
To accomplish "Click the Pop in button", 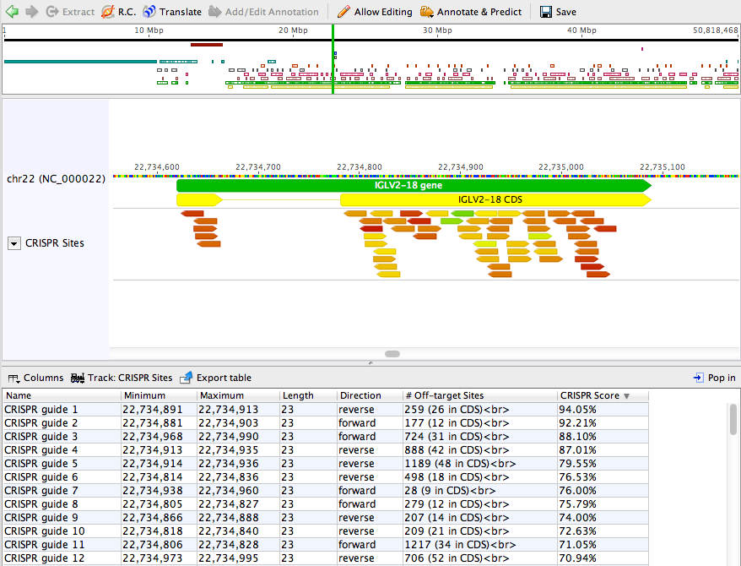I will (x=714, y=378).
